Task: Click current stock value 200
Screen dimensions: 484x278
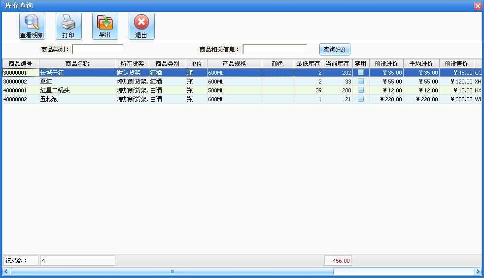Action: pos(338,90)
